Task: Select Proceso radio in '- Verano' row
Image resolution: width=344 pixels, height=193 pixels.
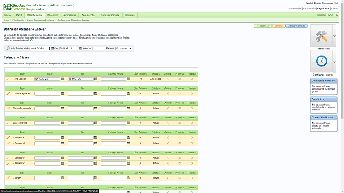Action: pyautogui.click(x=180, y=178)
